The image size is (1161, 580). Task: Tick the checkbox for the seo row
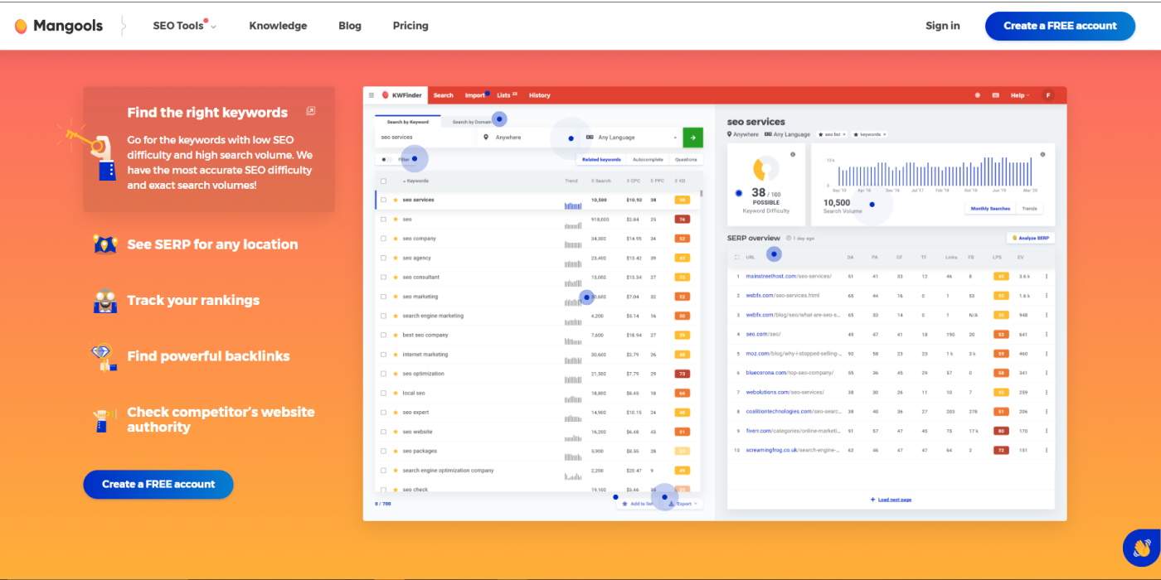pos(383,220)
